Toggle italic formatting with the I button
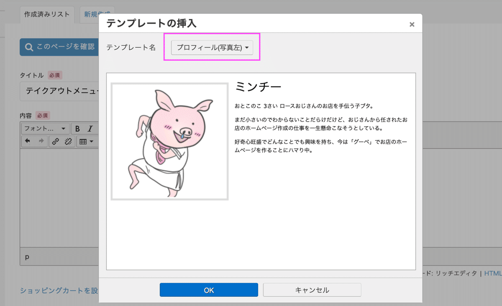Image resolution: width=502 pixels, height=306 pixels. click(91, 128)
